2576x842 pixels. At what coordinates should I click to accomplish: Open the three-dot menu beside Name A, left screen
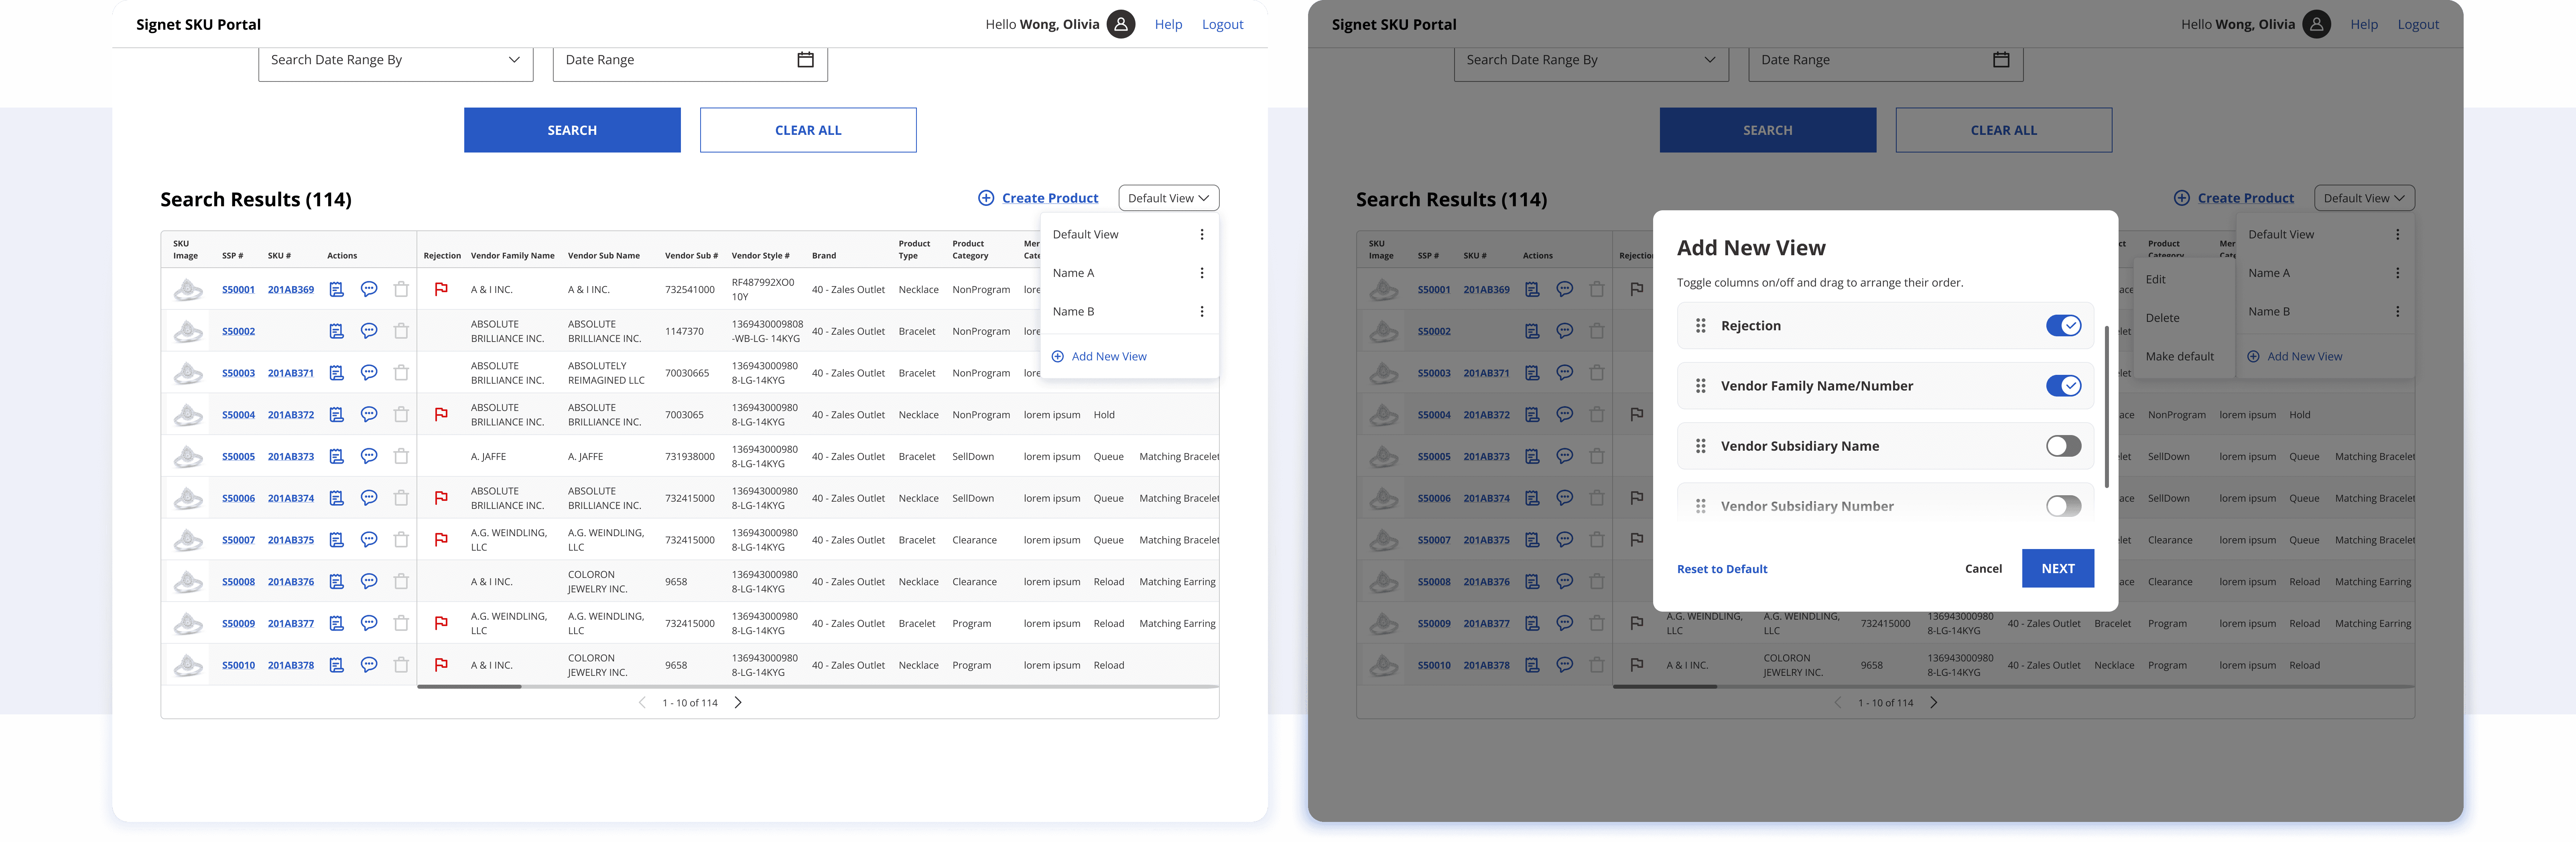(1202, 273)
